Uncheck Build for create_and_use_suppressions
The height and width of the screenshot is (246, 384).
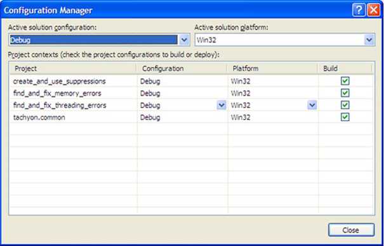[x=345, y=81]
